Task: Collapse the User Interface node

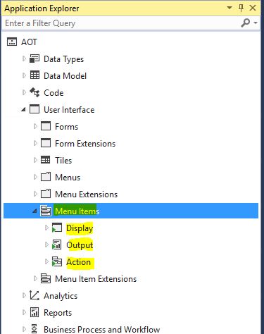Action: click(x=23, y=109)
